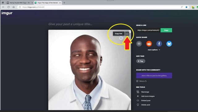This screenshot has width=198, height=112.
Task: Remove the image with its X icon
Action: pos(130,32)
